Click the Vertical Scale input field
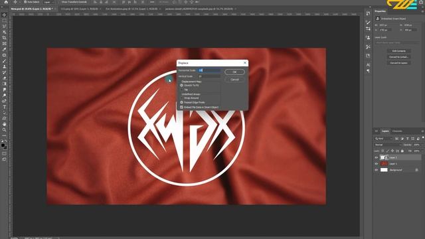The width and height of the screenshot is (425, 239). [209, 76]
